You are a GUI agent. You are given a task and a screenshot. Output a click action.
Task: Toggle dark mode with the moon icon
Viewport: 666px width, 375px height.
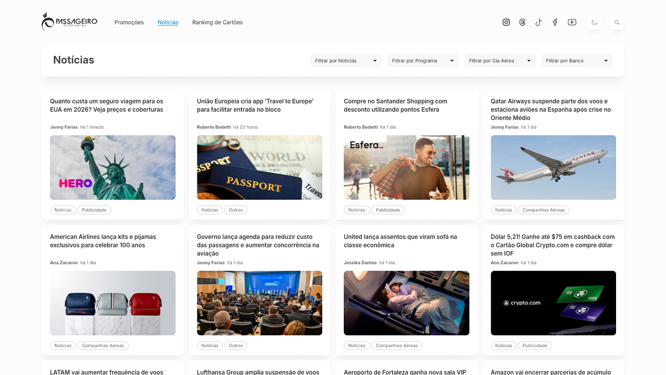coord(594,22)
